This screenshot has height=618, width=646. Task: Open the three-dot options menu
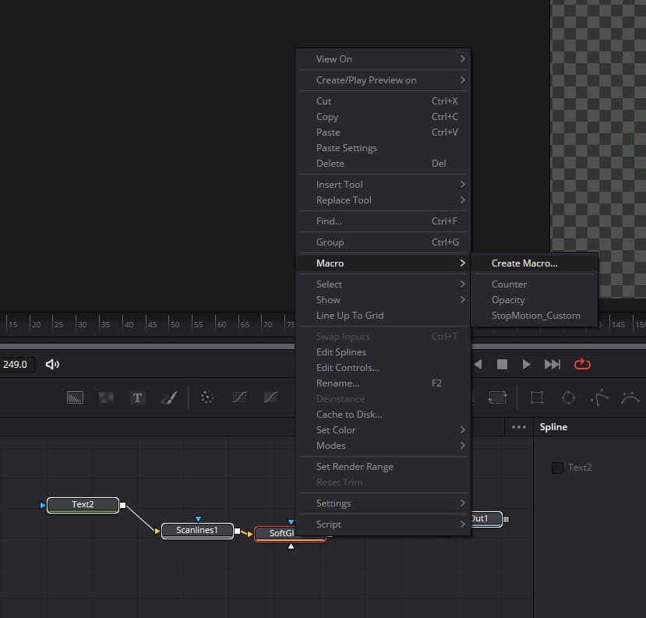click(519, 427)
